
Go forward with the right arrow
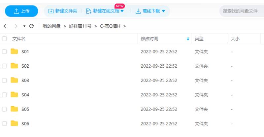[x=16, y=26]
